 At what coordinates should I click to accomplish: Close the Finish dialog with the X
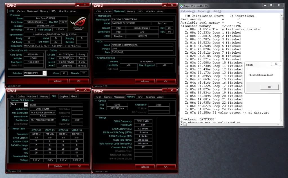pyautogui.click(x=276, y=64)
